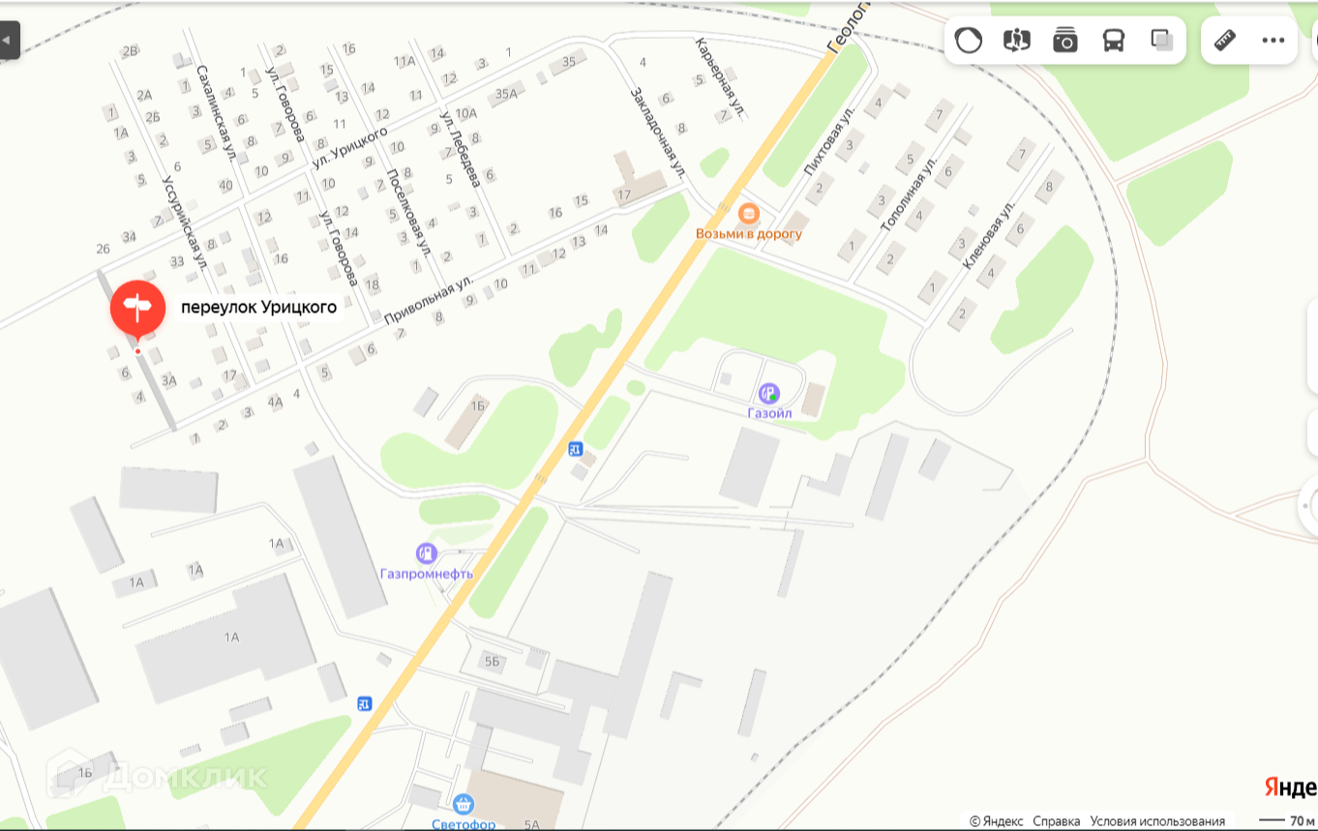
Task: Open the Справка help link
Action: coord(1057,821)
